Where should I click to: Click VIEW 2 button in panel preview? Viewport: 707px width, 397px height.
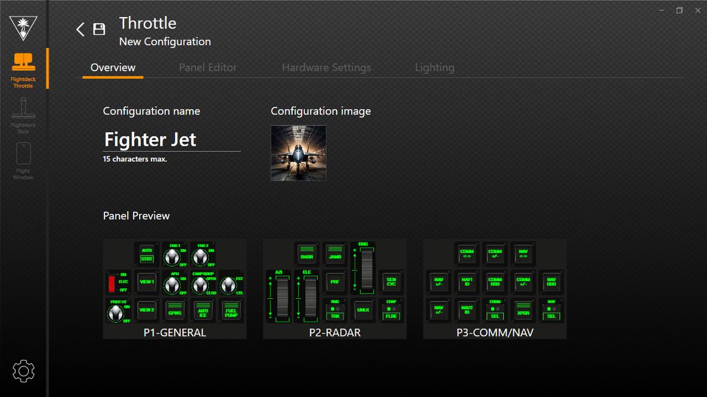click(147, 309)
